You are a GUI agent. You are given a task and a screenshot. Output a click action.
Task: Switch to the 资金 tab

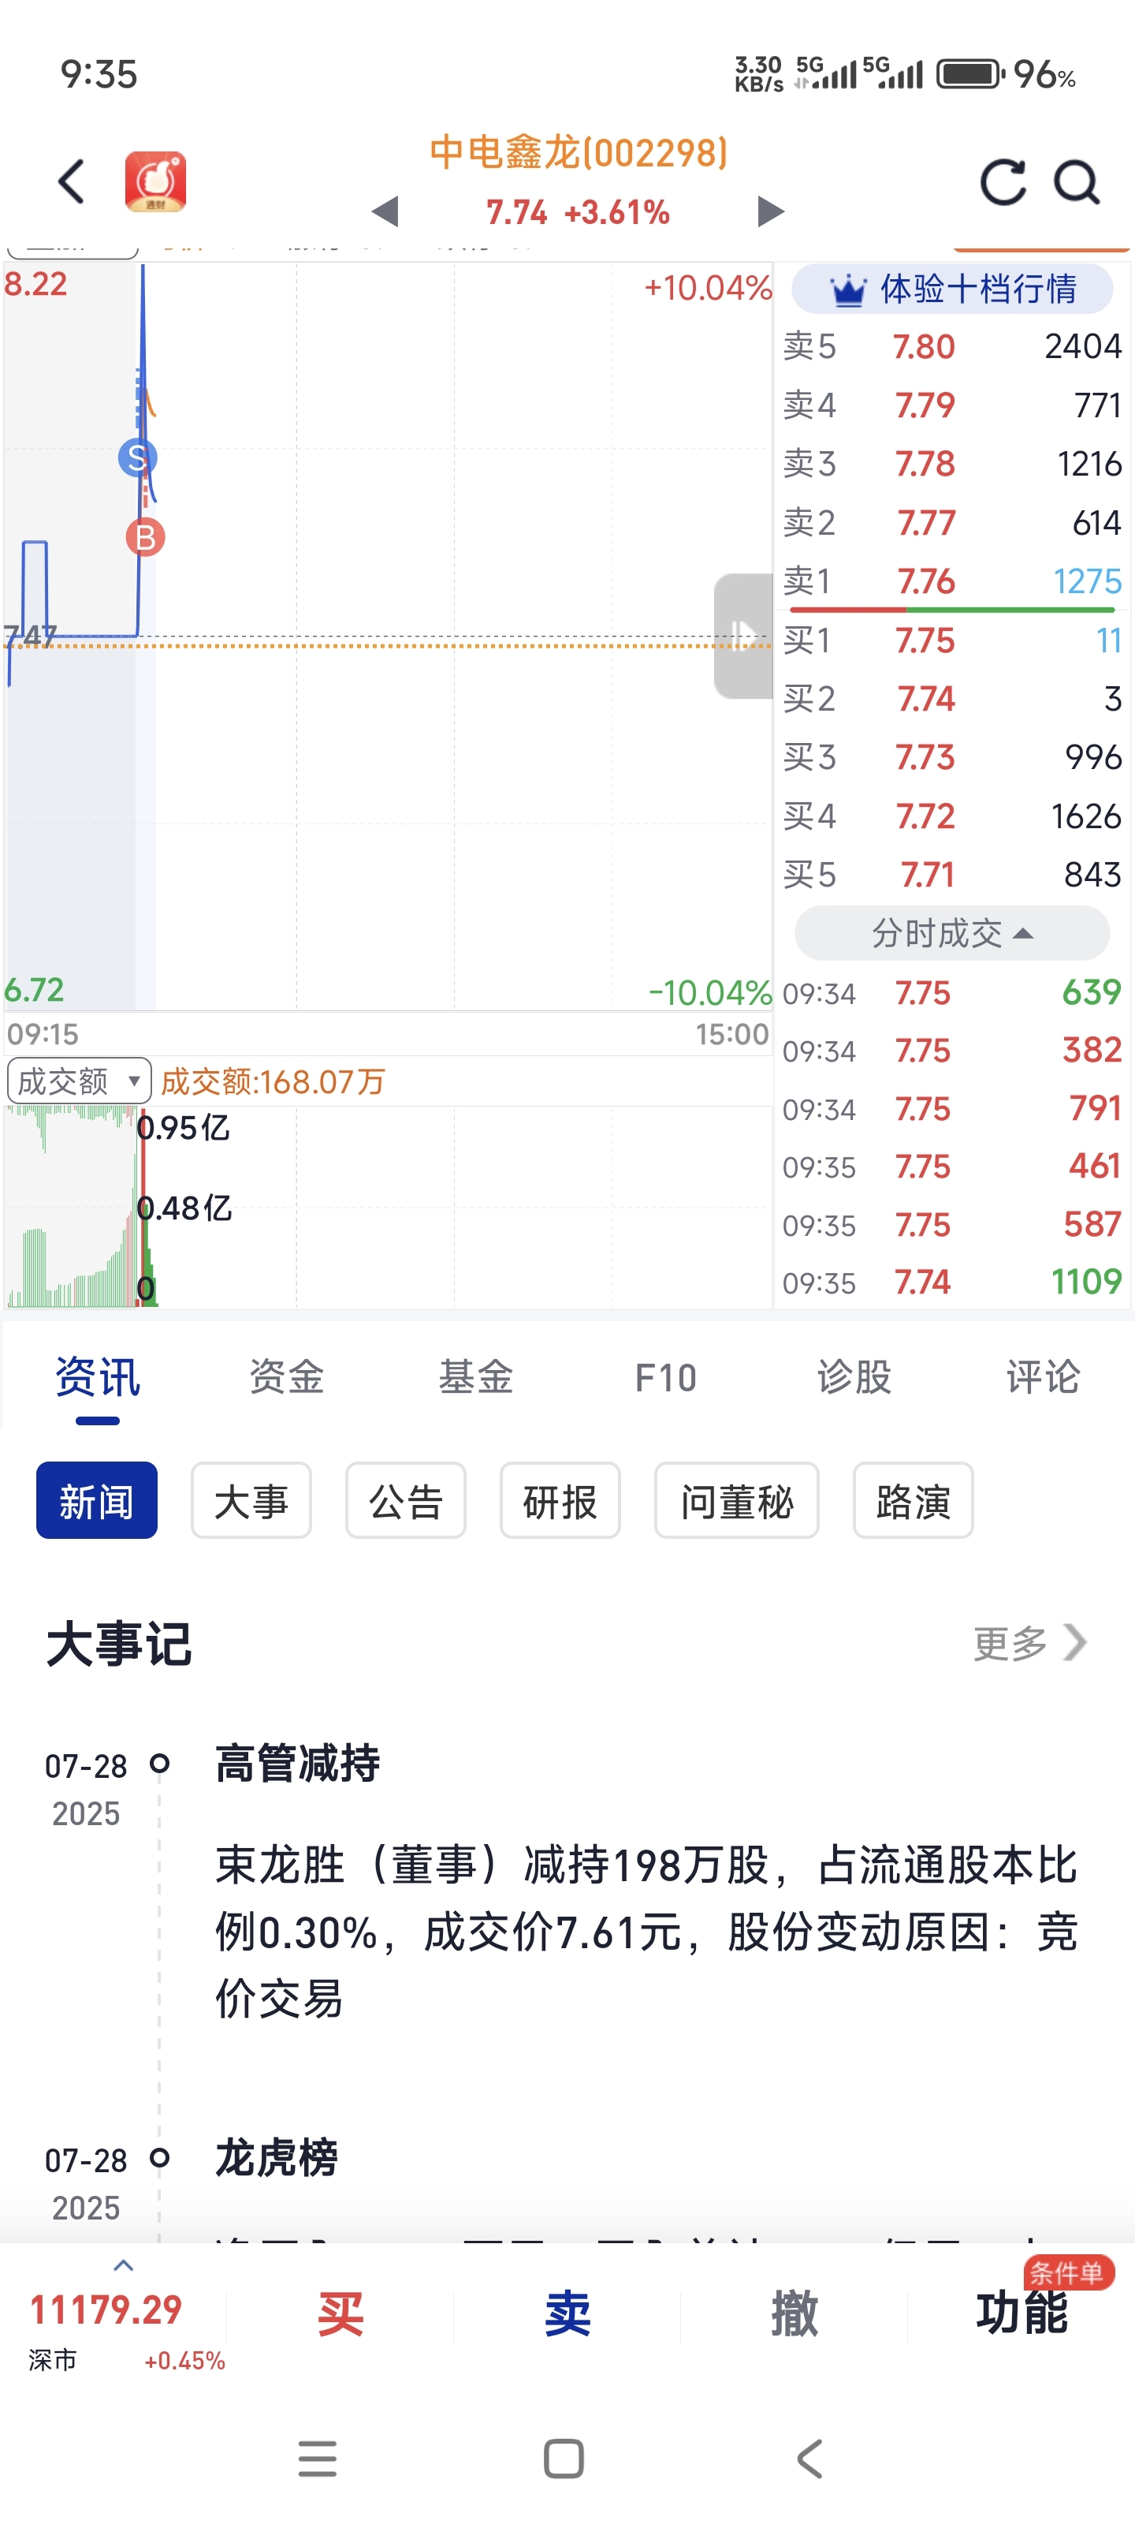[286, 1376]
